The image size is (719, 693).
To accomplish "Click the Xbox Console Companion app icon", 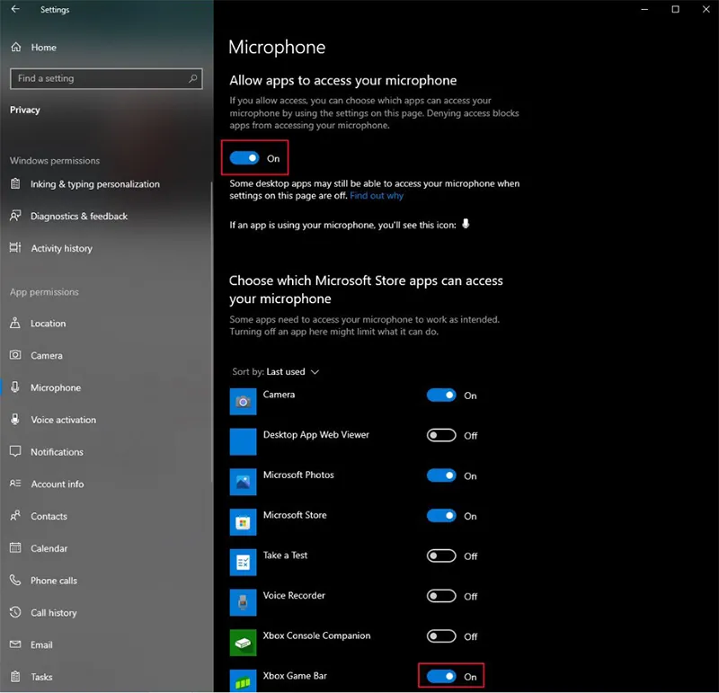I will click(243, 642).
